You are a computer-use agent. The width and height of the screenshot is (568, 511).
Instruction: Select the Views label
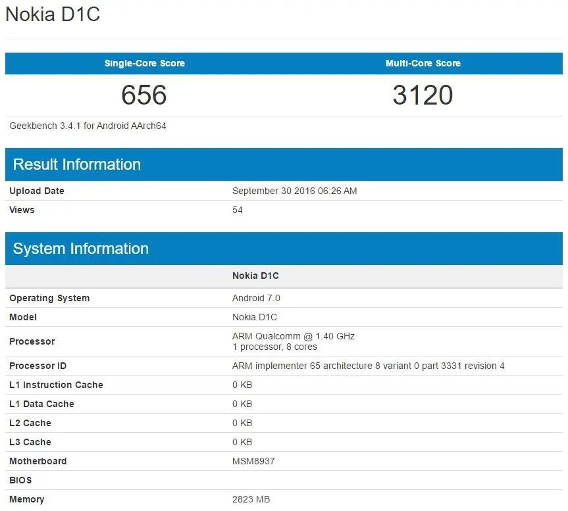[x=22, y=210]
